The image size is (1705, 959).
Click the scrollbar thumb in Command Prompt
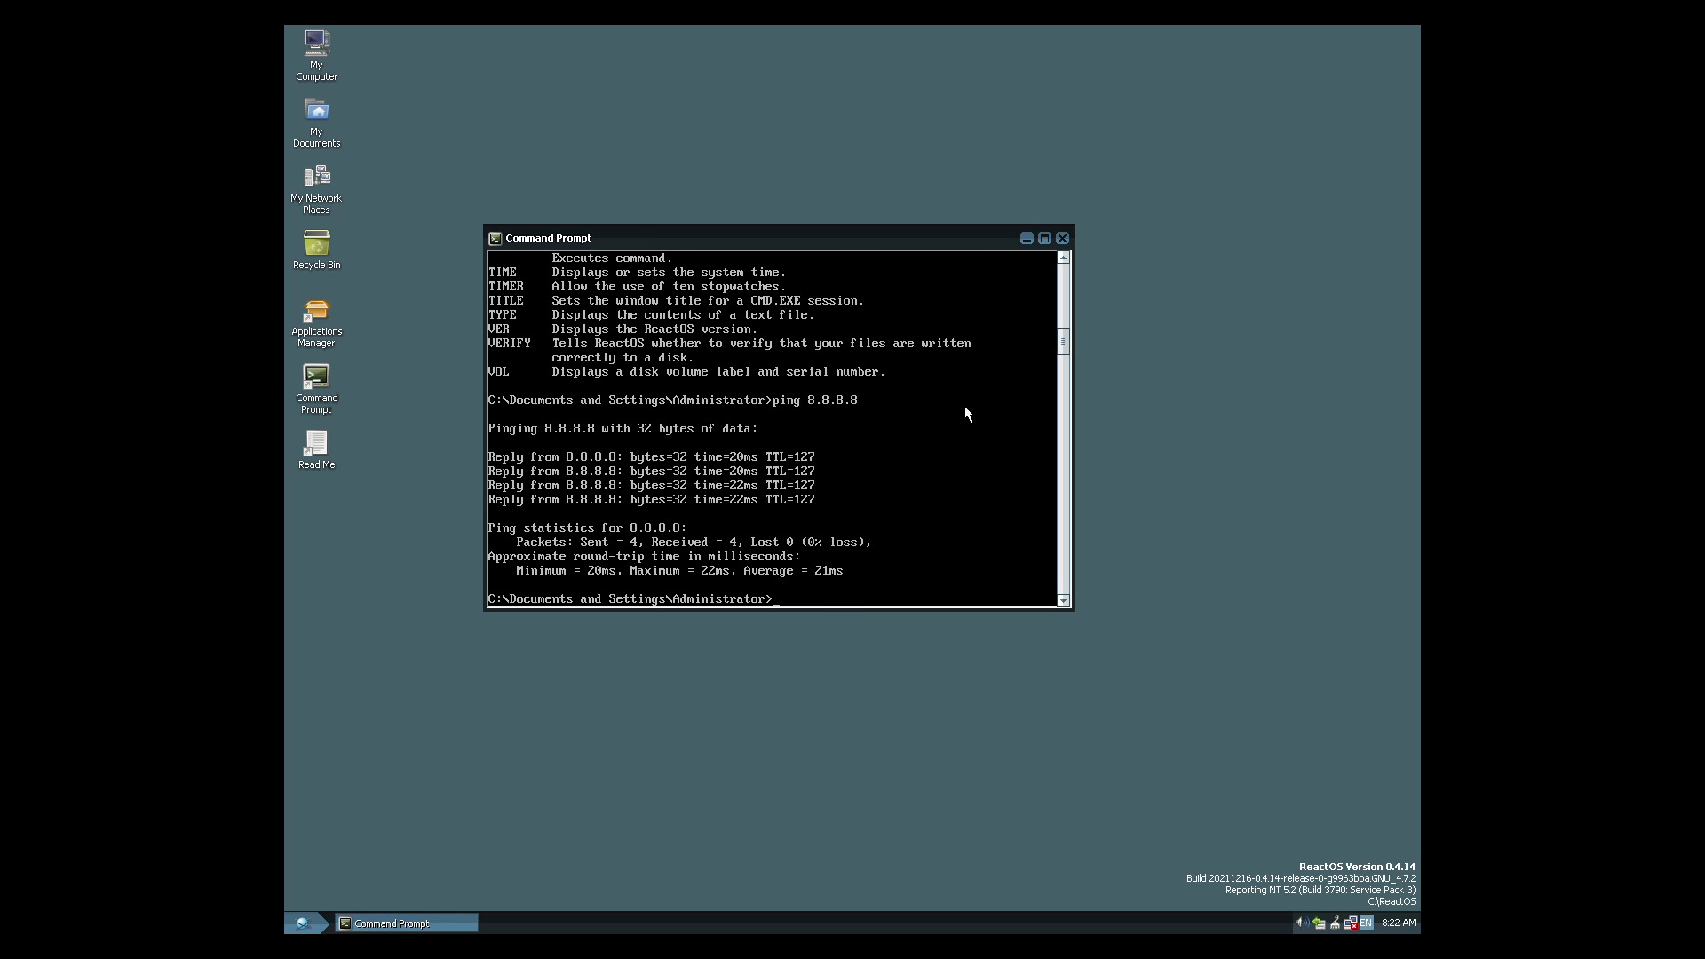[1063, 341]
